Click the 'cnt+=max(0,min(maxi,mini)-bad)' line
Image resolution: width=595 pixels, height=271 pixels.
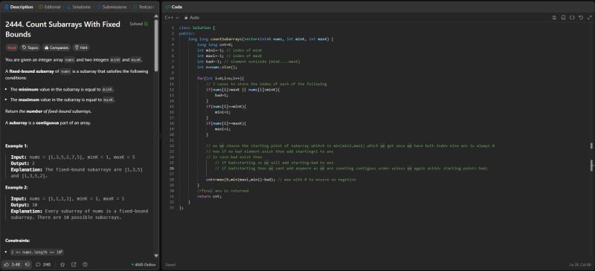[281, 180]
